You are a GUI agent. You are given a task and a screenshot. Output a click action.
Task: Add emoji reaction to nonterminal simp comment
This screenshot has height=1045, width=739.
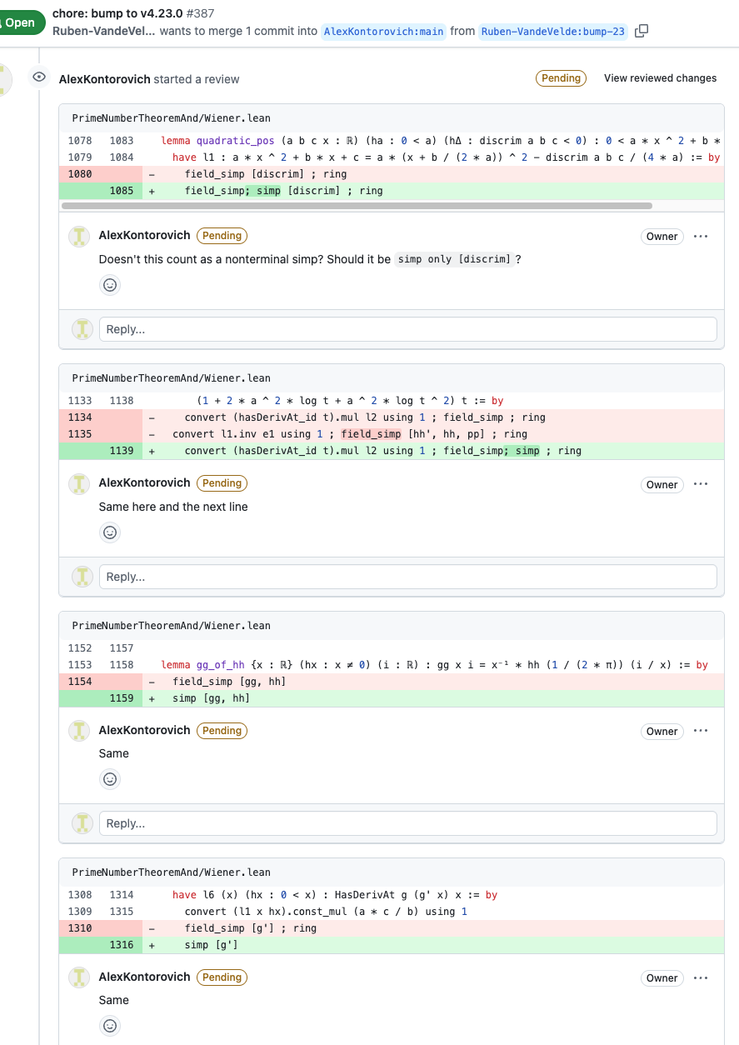pyautogui.click(x=110, y=285)
